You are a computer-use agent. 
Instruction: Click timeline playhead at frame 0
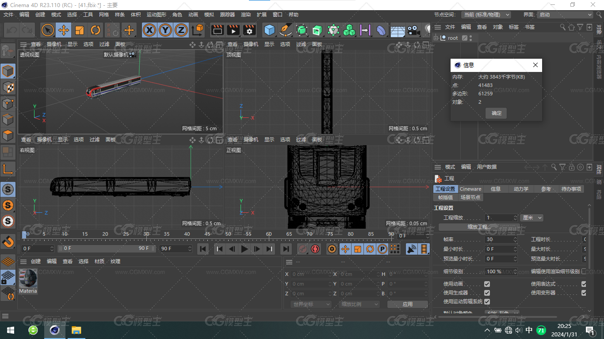(x=24, y=234)
